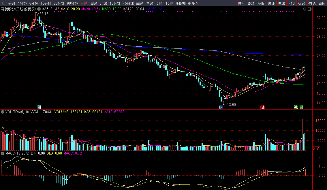Image resolution: width=327 pixels, height=190 pixels.
Task: Switch to 年线 yearly chart
Action: pyautogui.click(x=150, y=3)
